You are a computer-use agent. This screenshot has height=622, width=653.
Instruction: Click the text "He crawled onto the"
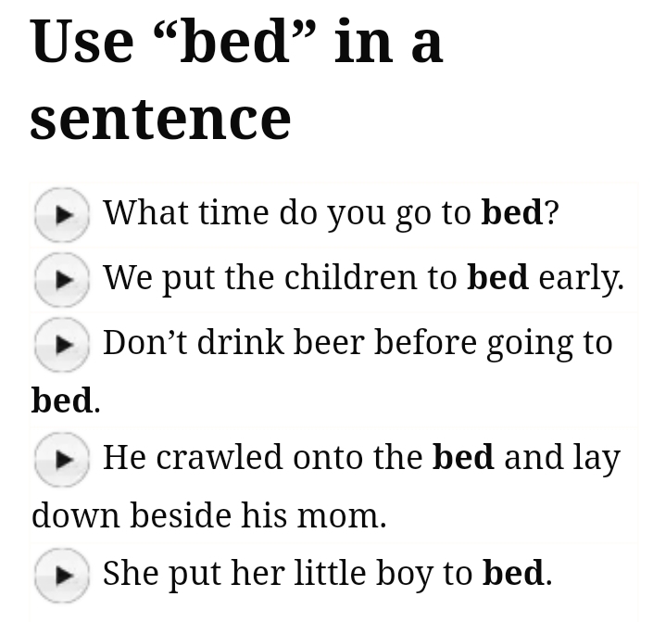[264, 458]
